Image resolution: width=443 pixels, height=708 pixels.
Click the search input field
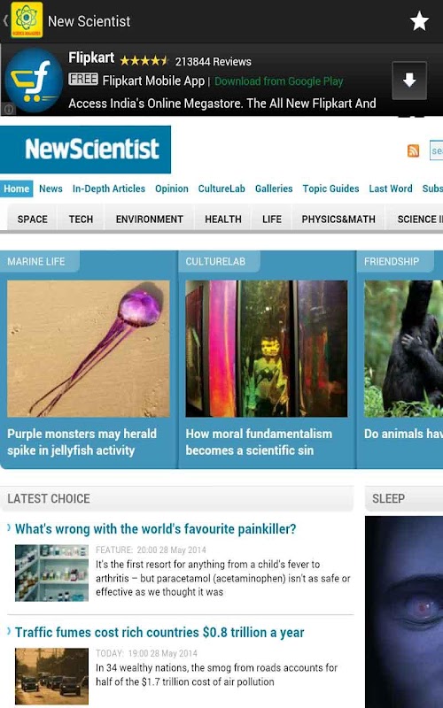click(x=436, y=150)
